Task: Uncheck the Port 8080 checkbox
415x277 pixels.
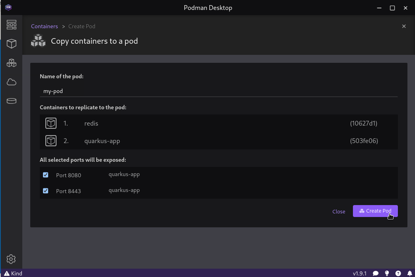Action: point(45,175)
